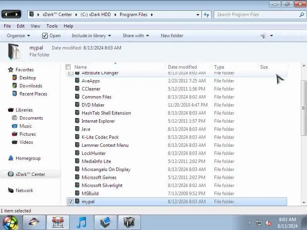Click the Open button's checkbox icon
The height and width of the screenshot is (230, 307).
pos(45,36)
